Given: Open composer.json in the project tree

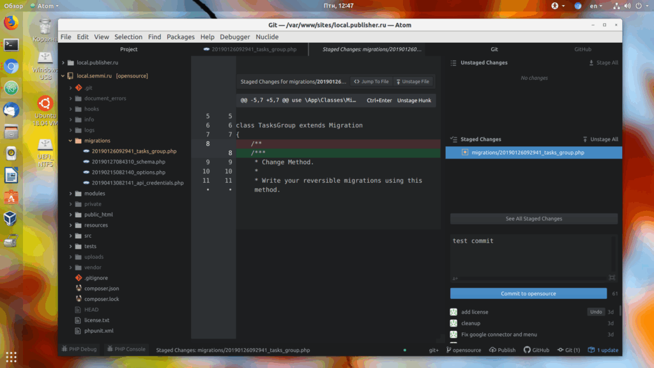Looking at the screenshot, I should tap(102, 288).
